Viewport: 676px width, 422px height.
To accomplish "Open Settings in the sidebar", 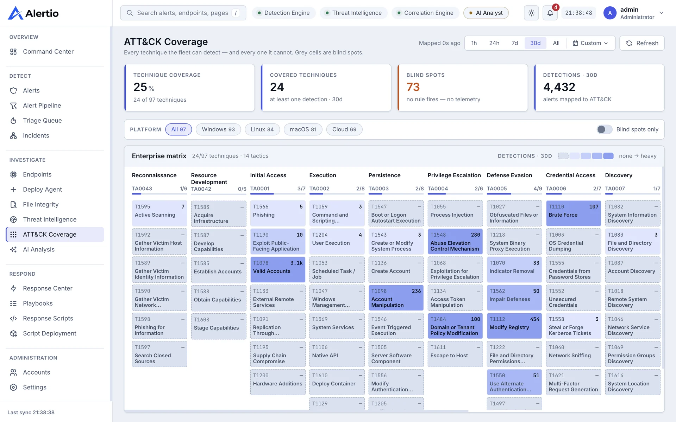I will [55, 388].
